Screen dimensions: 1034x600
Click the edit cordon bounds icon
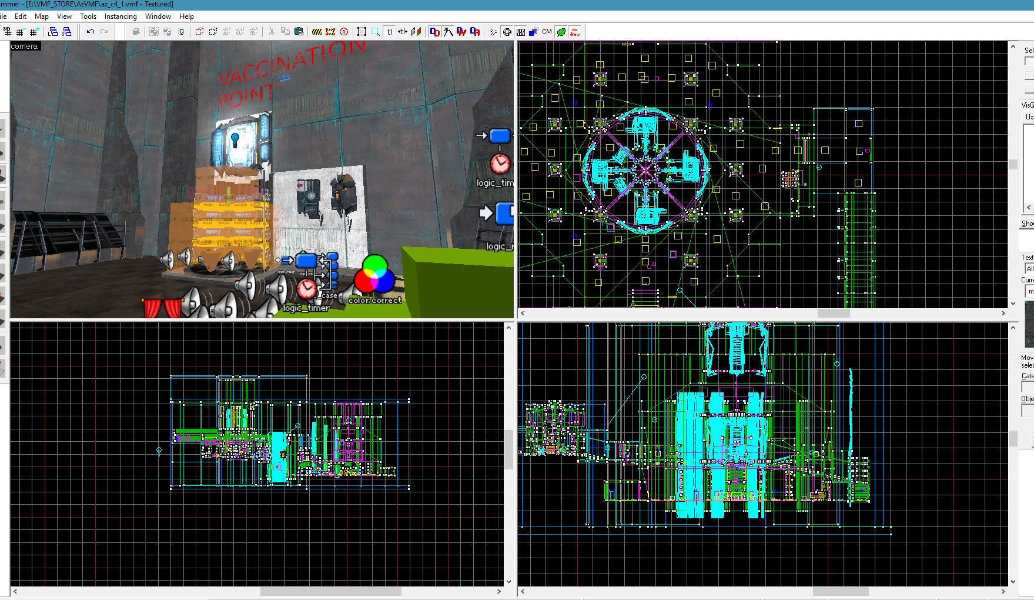[330, 32]
